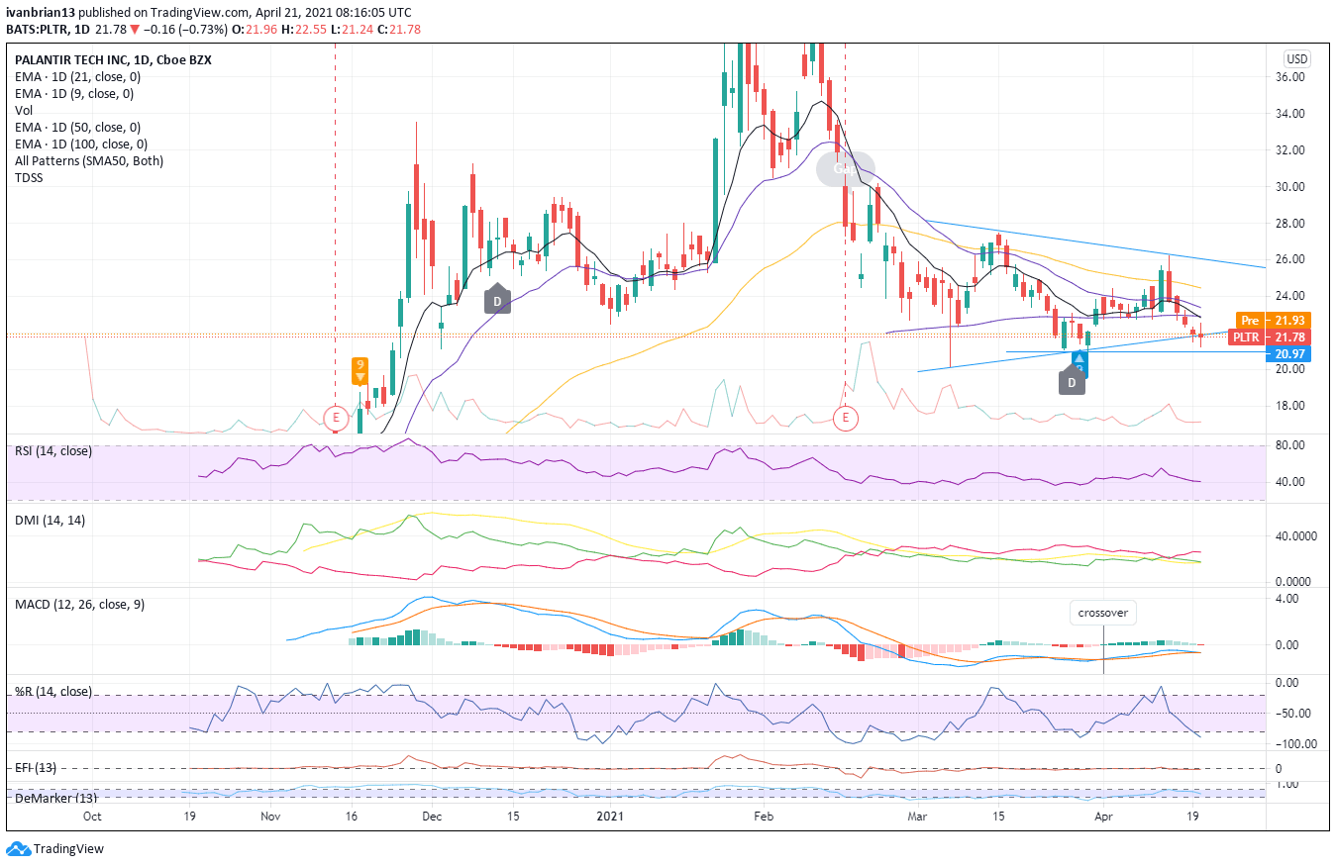Click the Apr label on time axis
The image size is (1336, 867).
[1102, 819]
